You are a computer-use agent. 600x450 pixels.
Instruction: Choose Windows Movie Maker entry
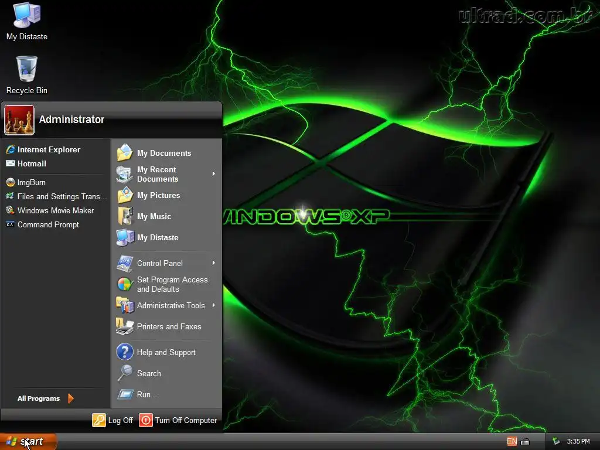(56, 210)
